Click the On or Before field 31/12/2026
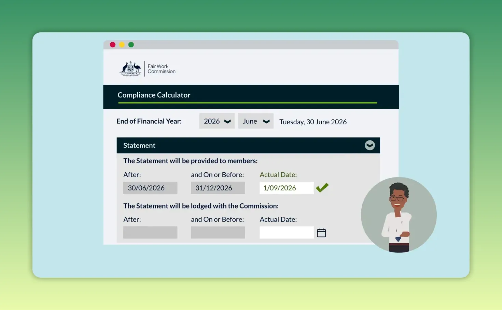Image resolution: width=502 pixels, height=310 pixels. 218,188
